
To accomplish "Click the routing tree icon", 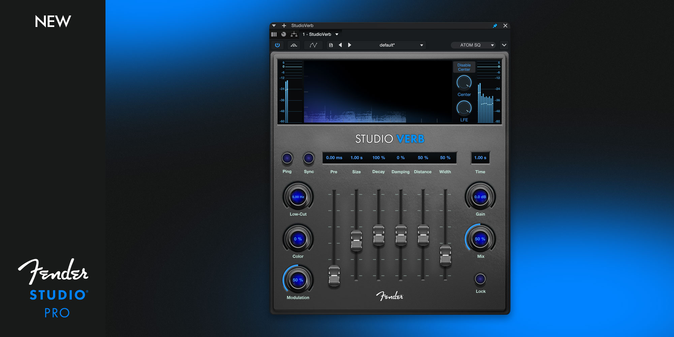I will tap(294, 34).
